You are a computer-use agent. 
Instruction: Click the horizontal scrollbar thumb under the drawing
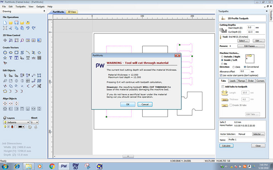[128, 156]
